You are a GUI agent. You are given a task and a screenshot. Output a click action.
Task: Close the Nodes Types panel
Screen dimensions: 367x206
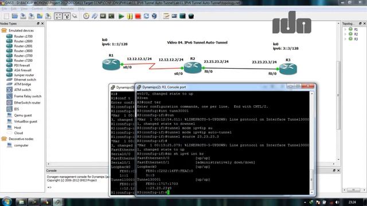pos(42,23)
